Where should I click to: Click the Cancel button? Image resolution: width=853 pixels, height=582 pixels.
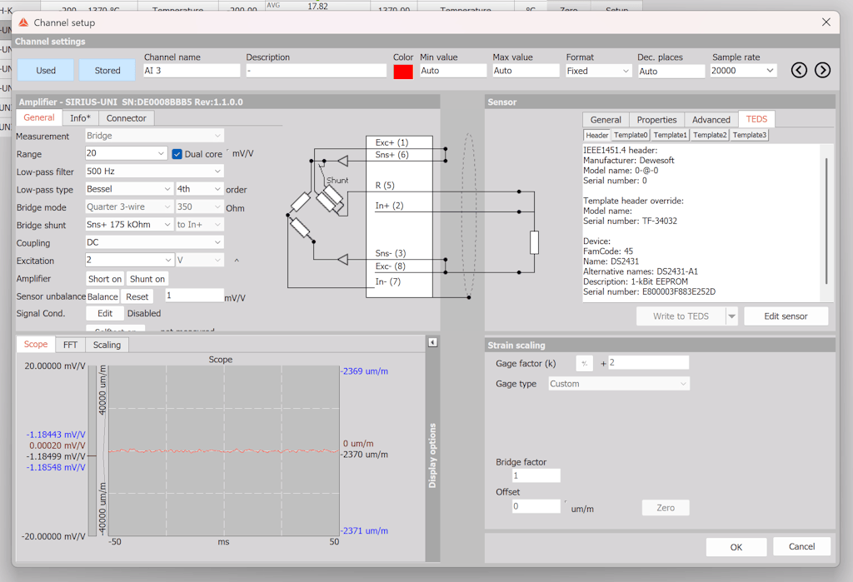point(801,547)
